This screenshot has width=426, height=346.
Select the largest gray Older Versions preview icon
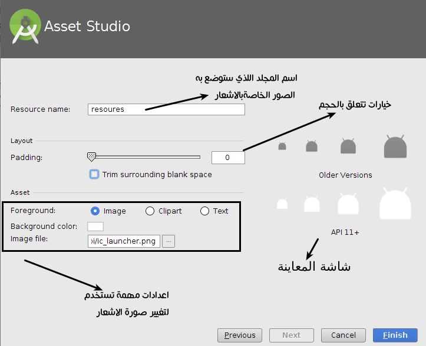[395, 147]
